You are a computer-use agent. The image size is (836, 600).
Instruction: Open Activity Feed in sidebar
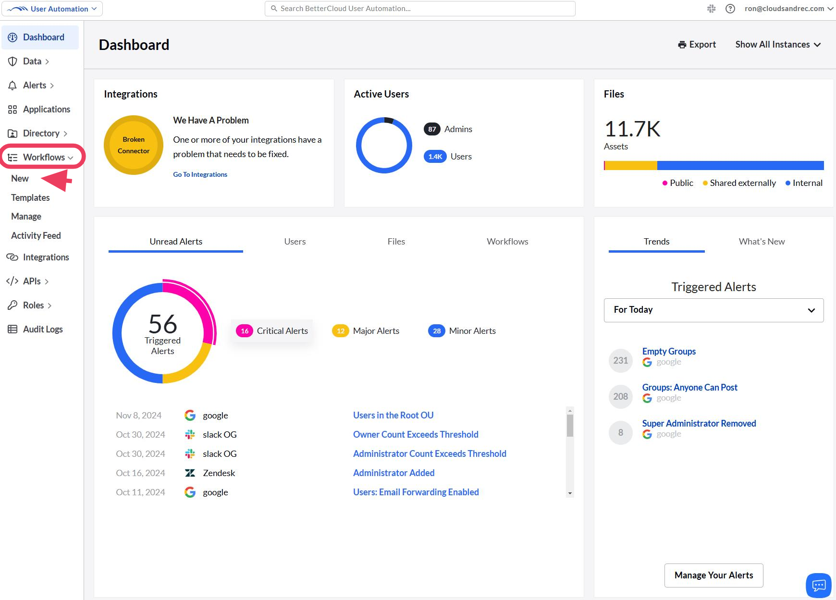coord(36,236)
